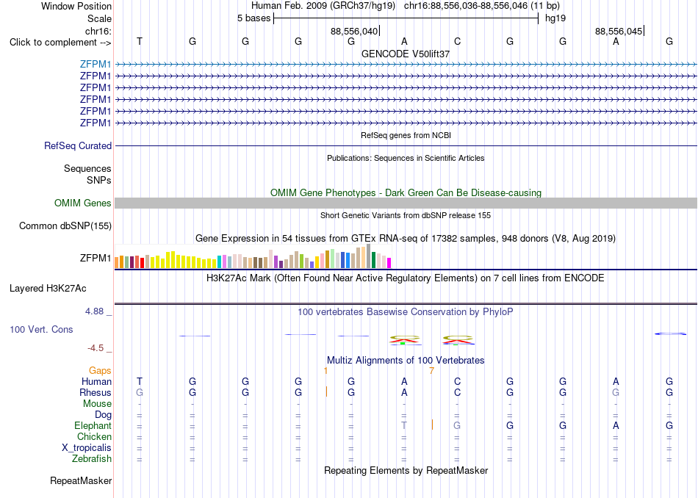
Task: Click ZFPM1 label beside the GTEx bar chart
Action: pos(96,258)
